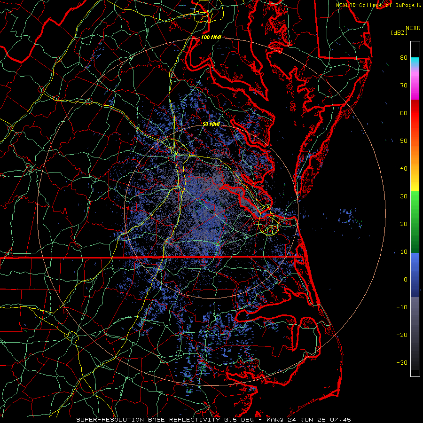The image size is (423, 423).
Task: Click the 0 value on the dBZ scale
Action: click(x=406, y=280)
